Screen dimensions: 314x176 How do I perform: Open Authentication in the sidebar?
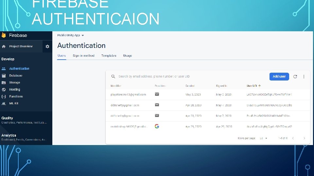click(x=19, y=69)
